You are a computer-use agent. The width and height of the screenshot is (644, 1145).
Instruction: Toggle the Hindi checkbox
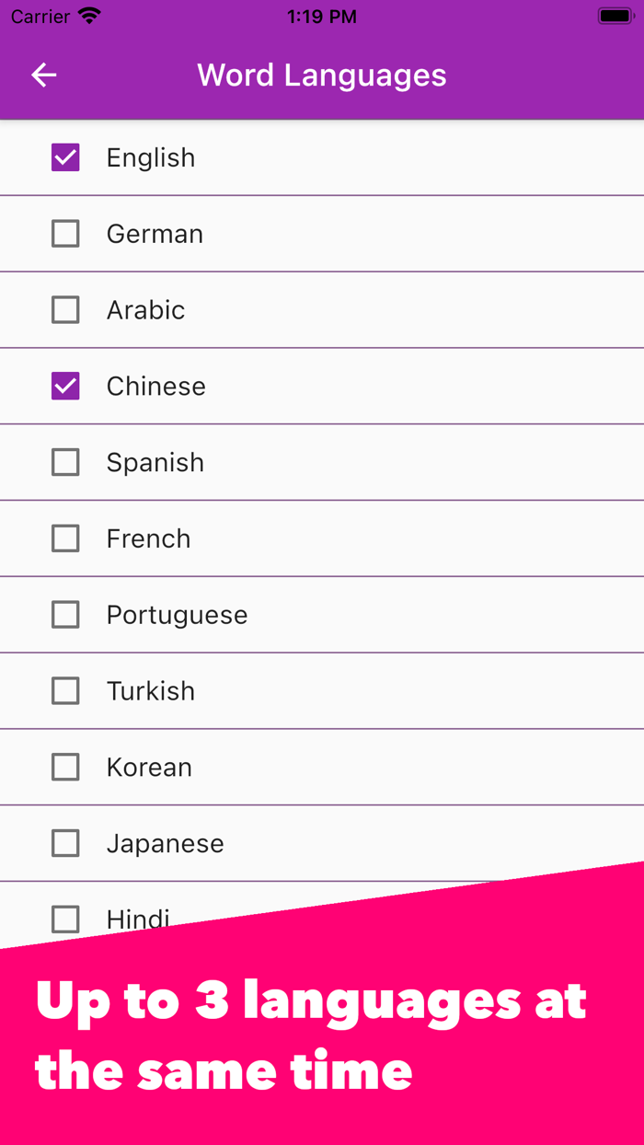[65, 919]
